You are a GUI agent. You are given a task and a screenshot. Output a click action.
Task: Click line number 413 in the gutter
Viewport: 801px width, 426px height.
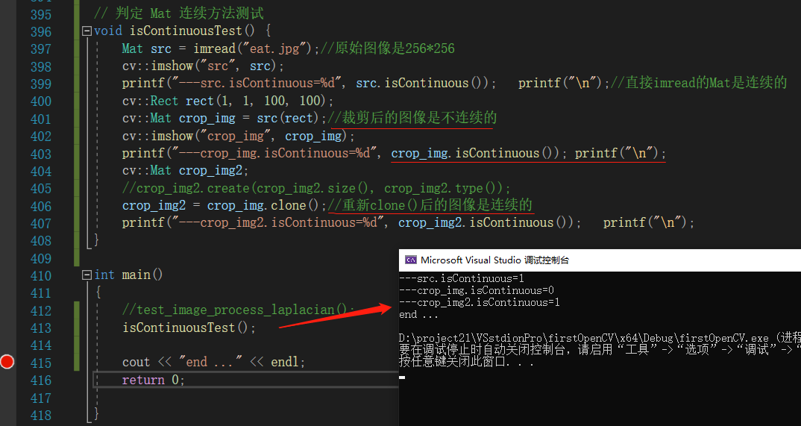[x=41, y=328]
